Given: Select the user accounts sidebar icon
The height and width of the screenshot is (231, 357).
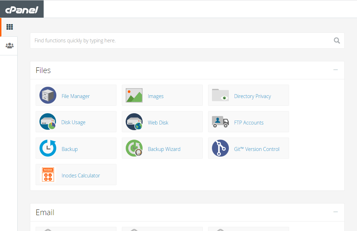Looking at the screenshot, I should (x=10, y=45).
